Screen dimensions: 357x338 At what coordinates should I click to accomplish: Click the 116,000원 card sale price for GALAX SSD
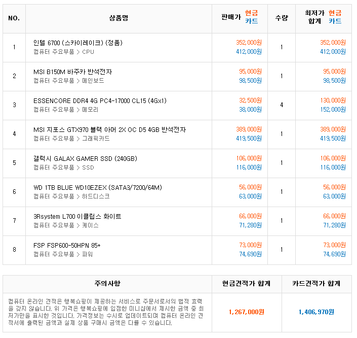coord(249,167)
